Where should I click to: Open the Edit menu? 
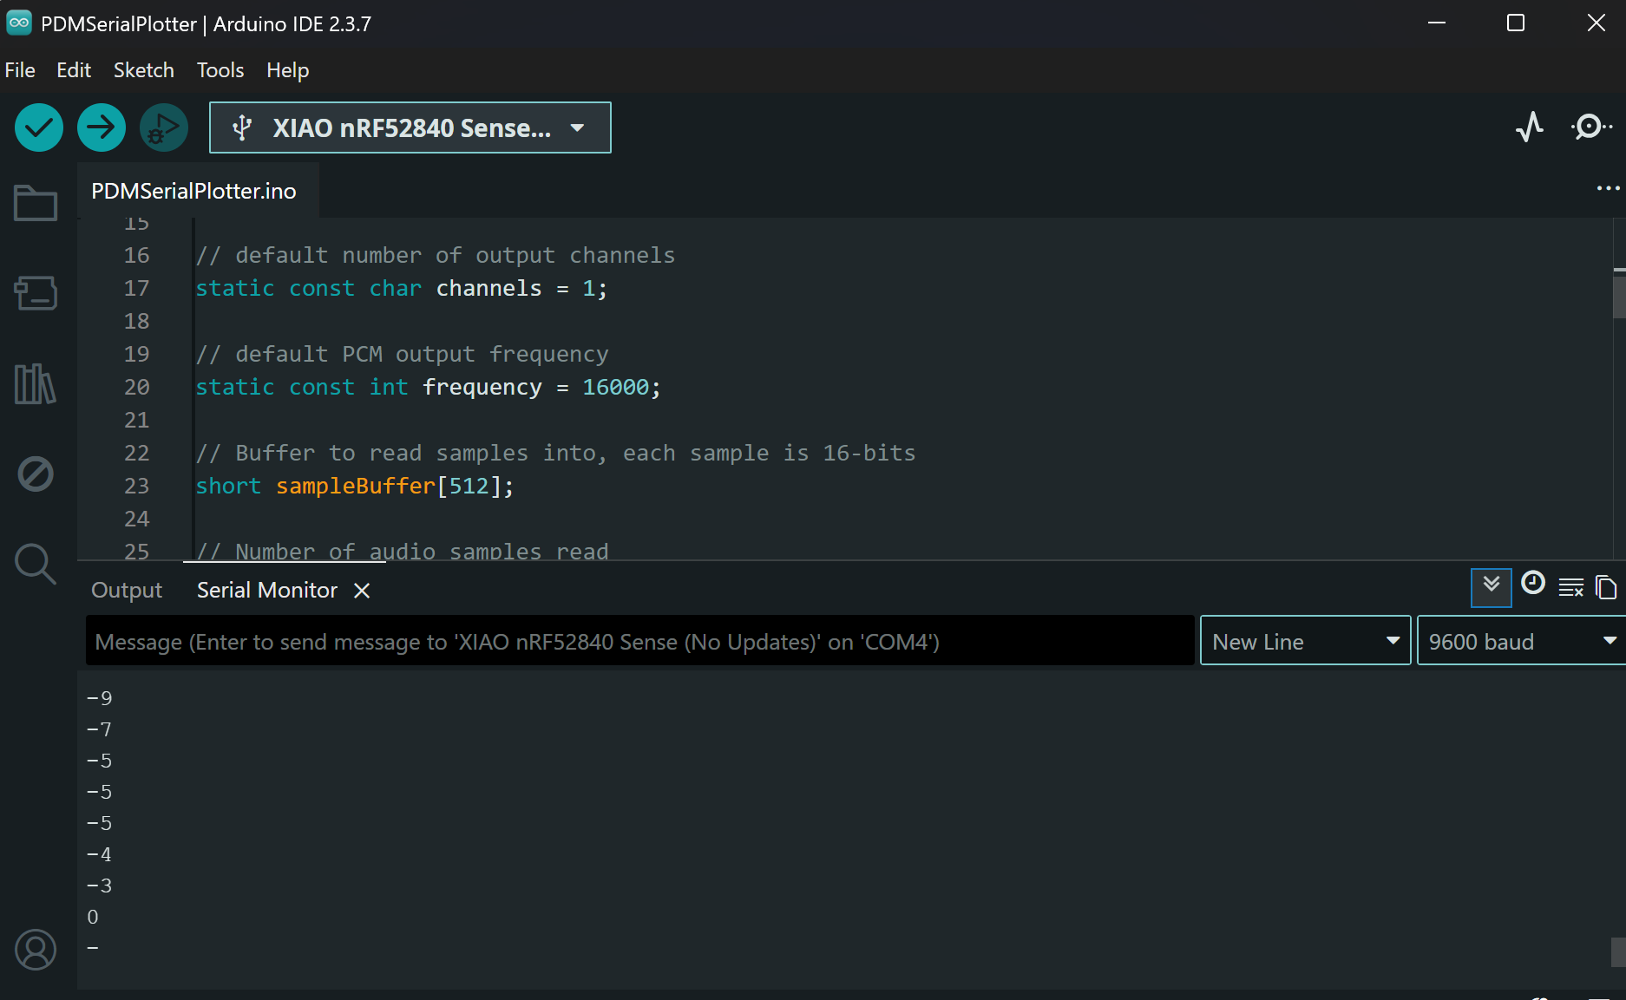tap(74, 70)
